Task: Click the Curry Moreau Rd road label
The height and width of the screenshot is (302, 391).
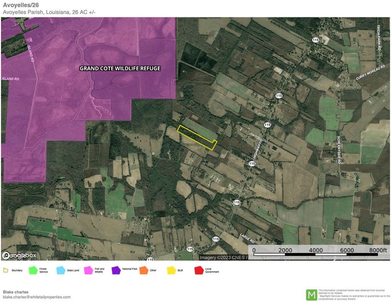Action: pyautogui.click(x=371, y=73)
